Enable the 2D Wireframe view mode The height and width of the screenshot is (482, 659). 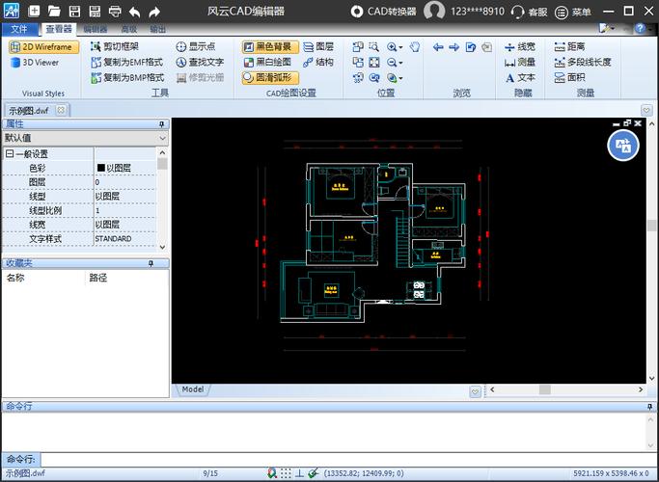tap(44, 46)
